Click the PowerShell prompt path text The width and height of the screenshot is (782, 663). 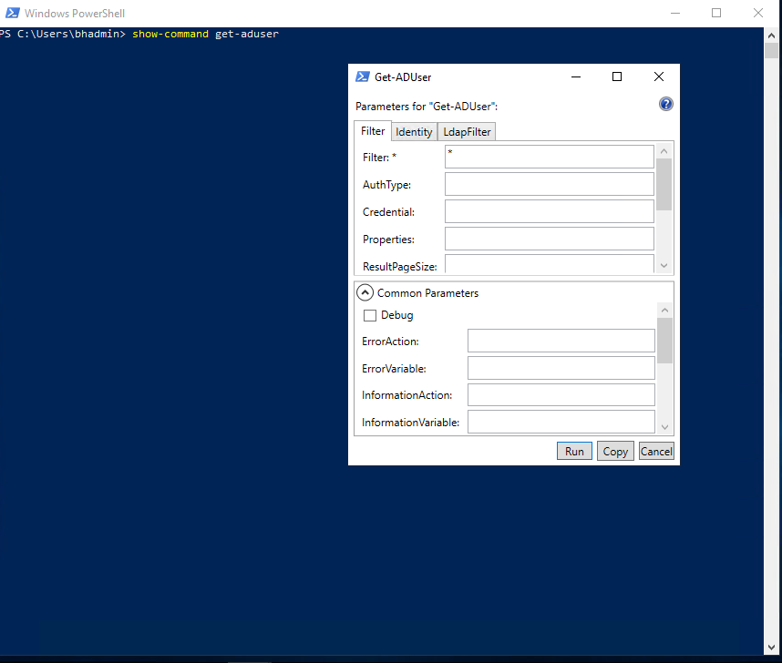pos(62,34)
